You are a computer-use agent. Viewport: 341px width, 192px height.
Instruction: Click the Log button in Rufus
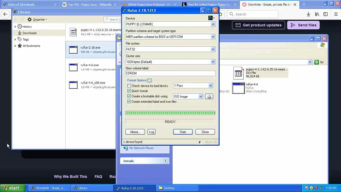[152, 132]
